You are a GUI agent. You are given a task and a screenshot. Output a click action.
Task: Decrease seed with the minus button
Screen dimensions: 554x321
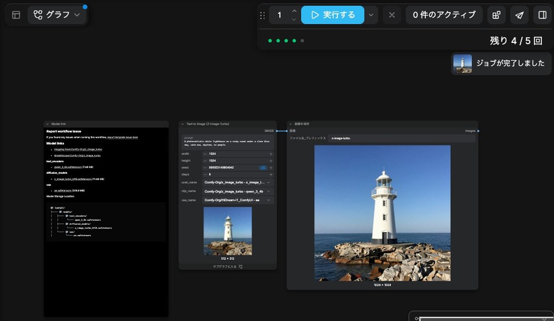tap(205, 168)
